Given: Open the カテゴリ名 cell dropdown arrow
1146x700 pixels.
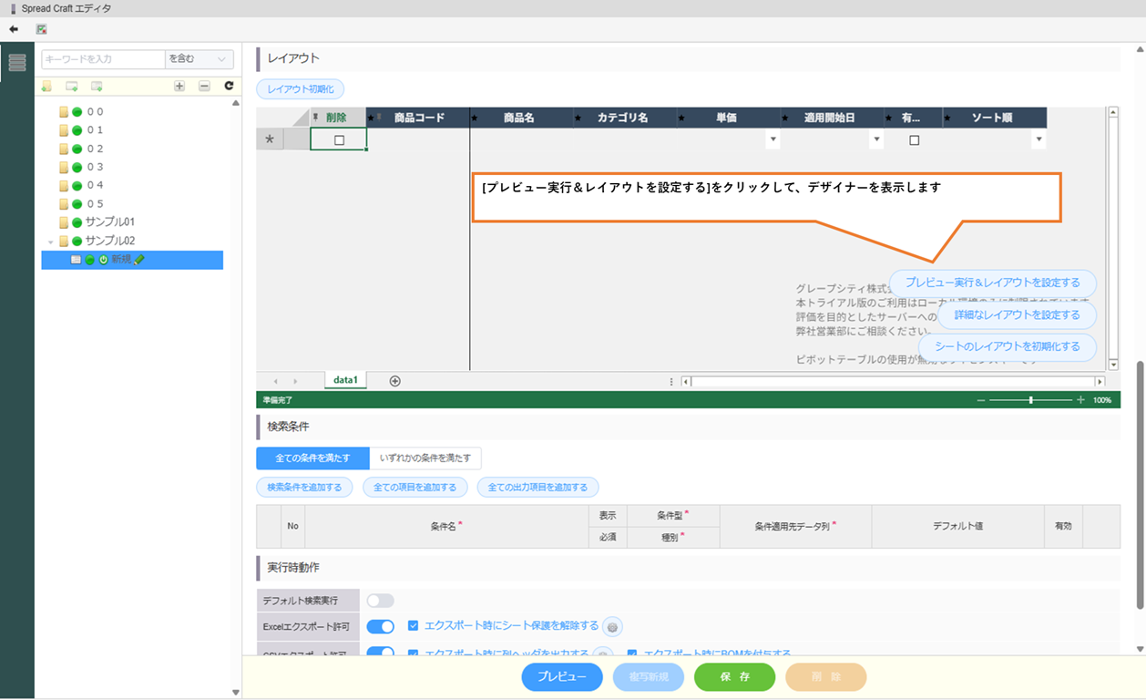Looking at the screenshot, I should click(773, 139).
